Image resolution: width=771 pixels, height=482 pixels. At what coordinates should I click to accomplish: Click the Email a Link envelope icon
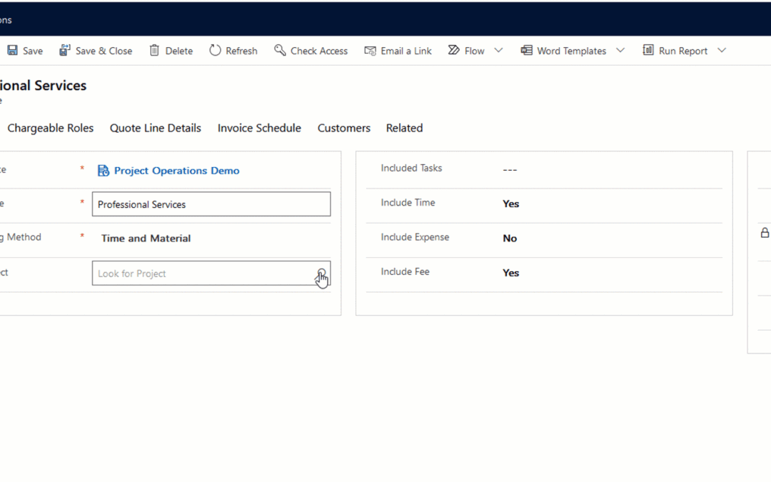click(x=370, y=51)
